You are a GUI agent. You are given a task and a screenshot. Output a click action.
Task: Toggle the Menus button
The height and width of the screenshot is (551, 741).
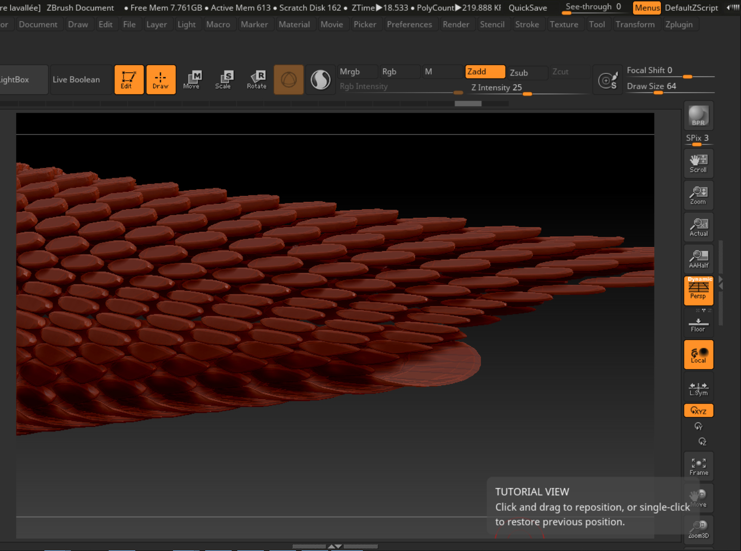pyautogui.click(x=647, y=8)
